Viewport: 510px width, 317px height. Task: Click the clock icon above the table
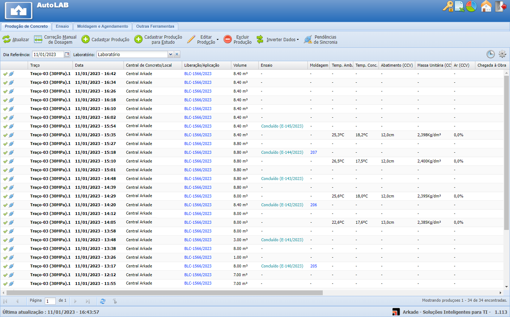491,54
